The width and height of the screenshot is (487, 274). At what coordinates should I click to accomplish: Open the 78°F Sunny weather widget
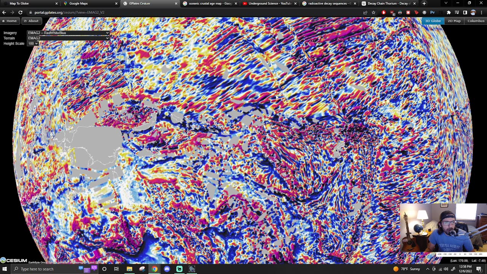click(407, 269)
